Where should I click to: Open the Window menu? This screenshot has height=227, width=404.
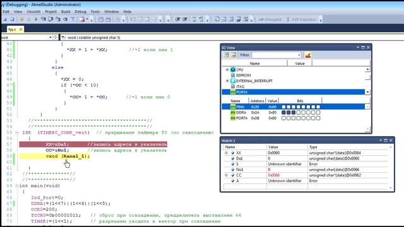point(111,11)
